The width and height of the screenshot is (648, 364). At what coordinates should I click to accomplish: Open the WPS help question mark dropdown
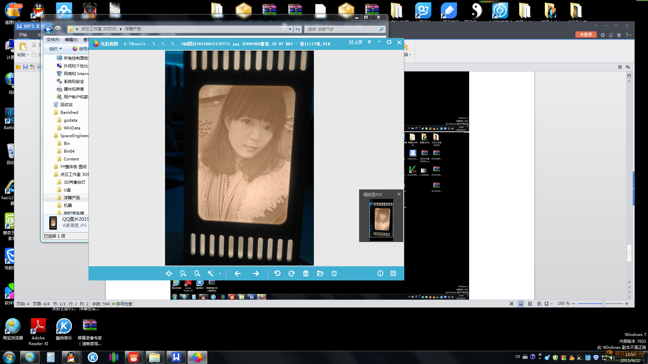click(x=628, y=35)
